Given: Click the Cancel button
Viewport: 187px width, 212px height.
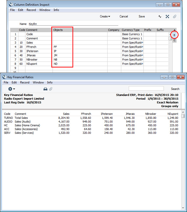Looking at the screenshot, I should (x=124, y=16).
